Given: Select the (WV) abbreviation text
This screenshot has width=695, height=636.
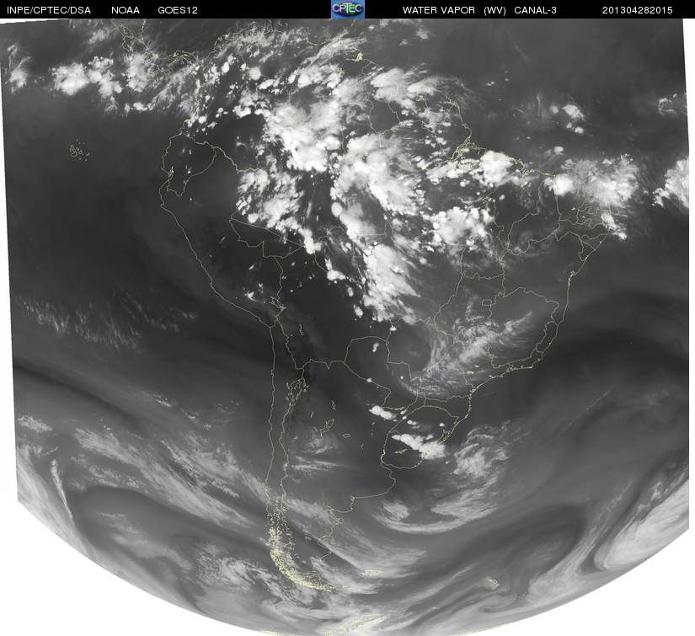Looking at the screenshot, I should [x=495, y=10].
